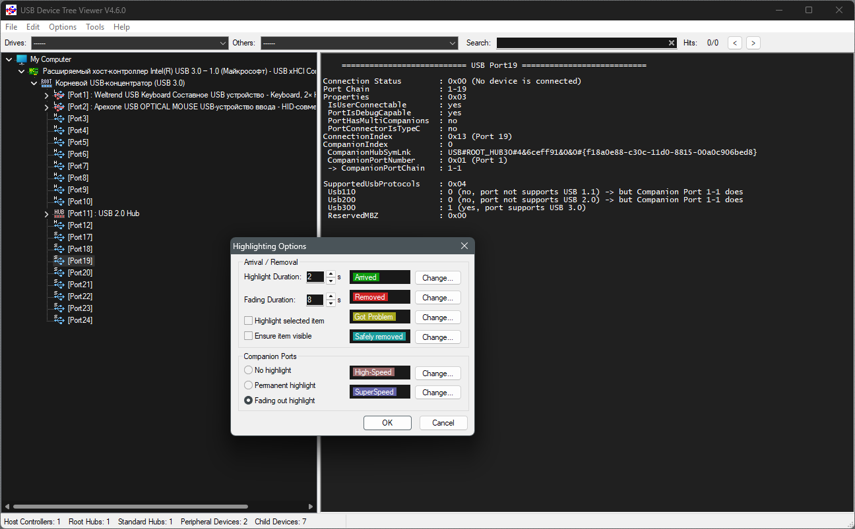Click the USB icon beside Port10
Image resolution: width=855 pixels, height=529 pixels.
[59, 202]
